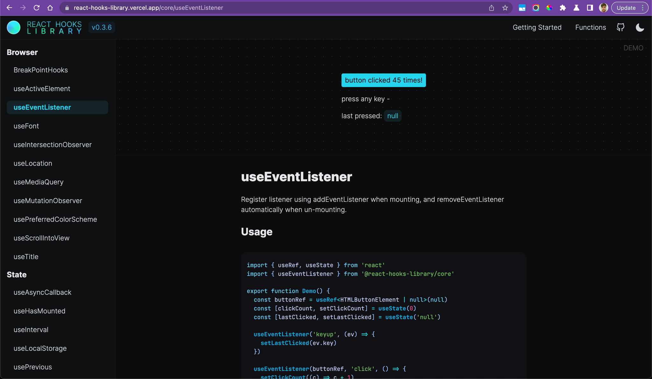Click the lock icon in the address bar
The width and height of the screenshot is (652, 379).
[x=67, y=8]
